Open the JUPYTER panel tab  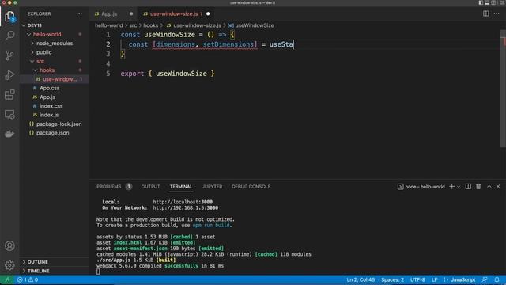(212, 187)
